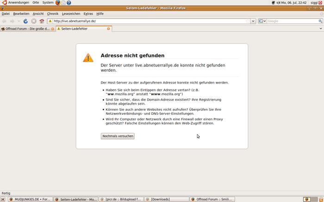This screenshot has height=202, width=324.
Task: Close the Offroad Forum tab
Action: click(x=52, y=29)
